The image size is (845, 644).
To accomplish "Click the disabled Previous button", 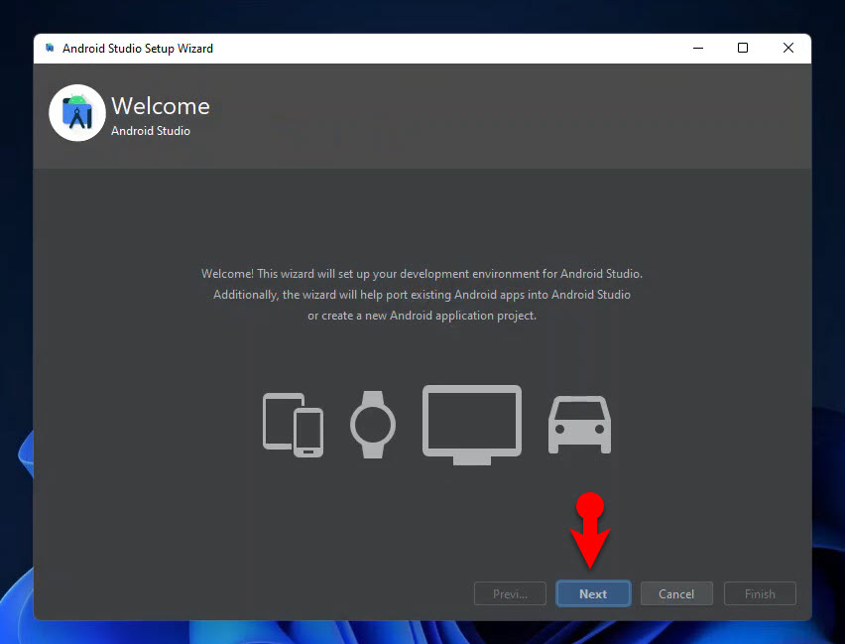I will (510, 593).
